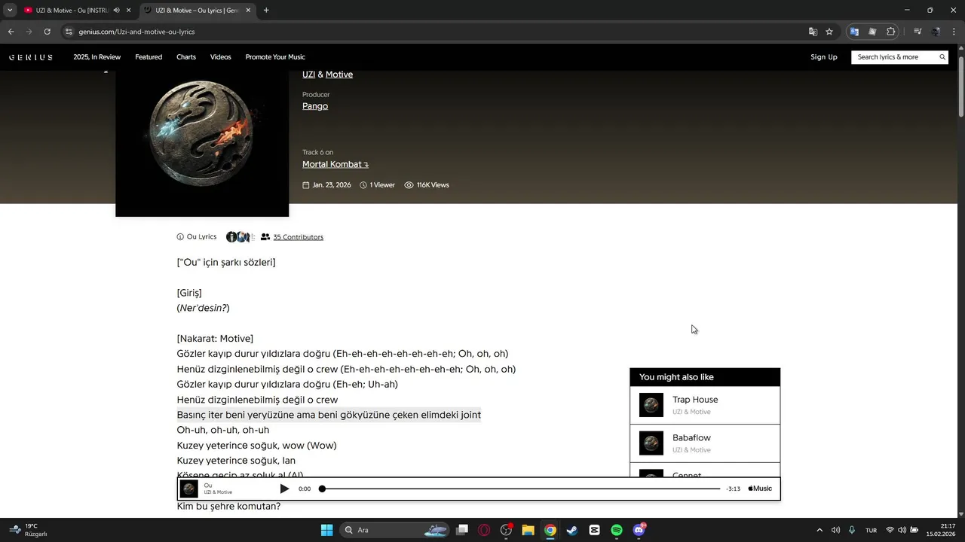Screen dimensions: 965x542
Task: Open the weather widget on taskbar
Action: (29, 530)
